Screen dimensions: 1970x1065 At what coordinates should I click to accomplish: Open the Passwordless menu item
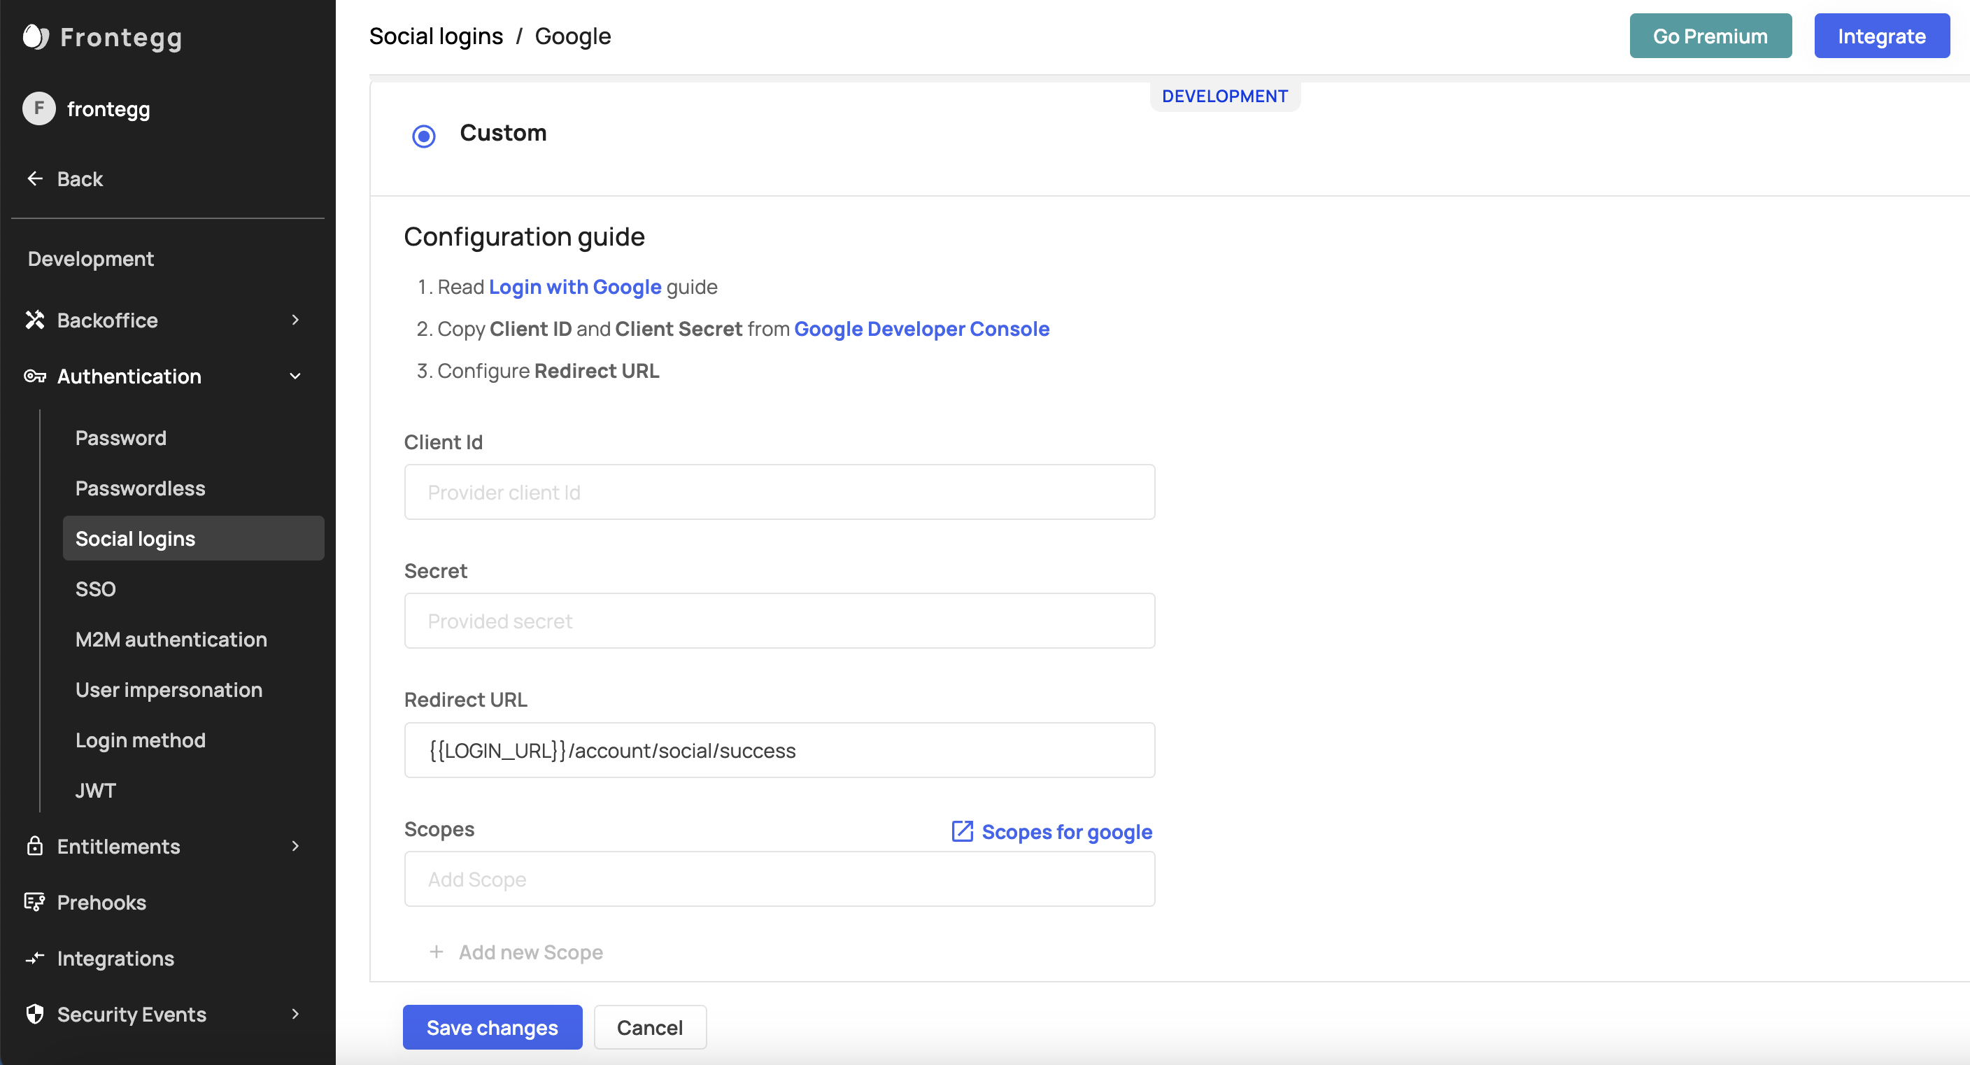[140, 488]
